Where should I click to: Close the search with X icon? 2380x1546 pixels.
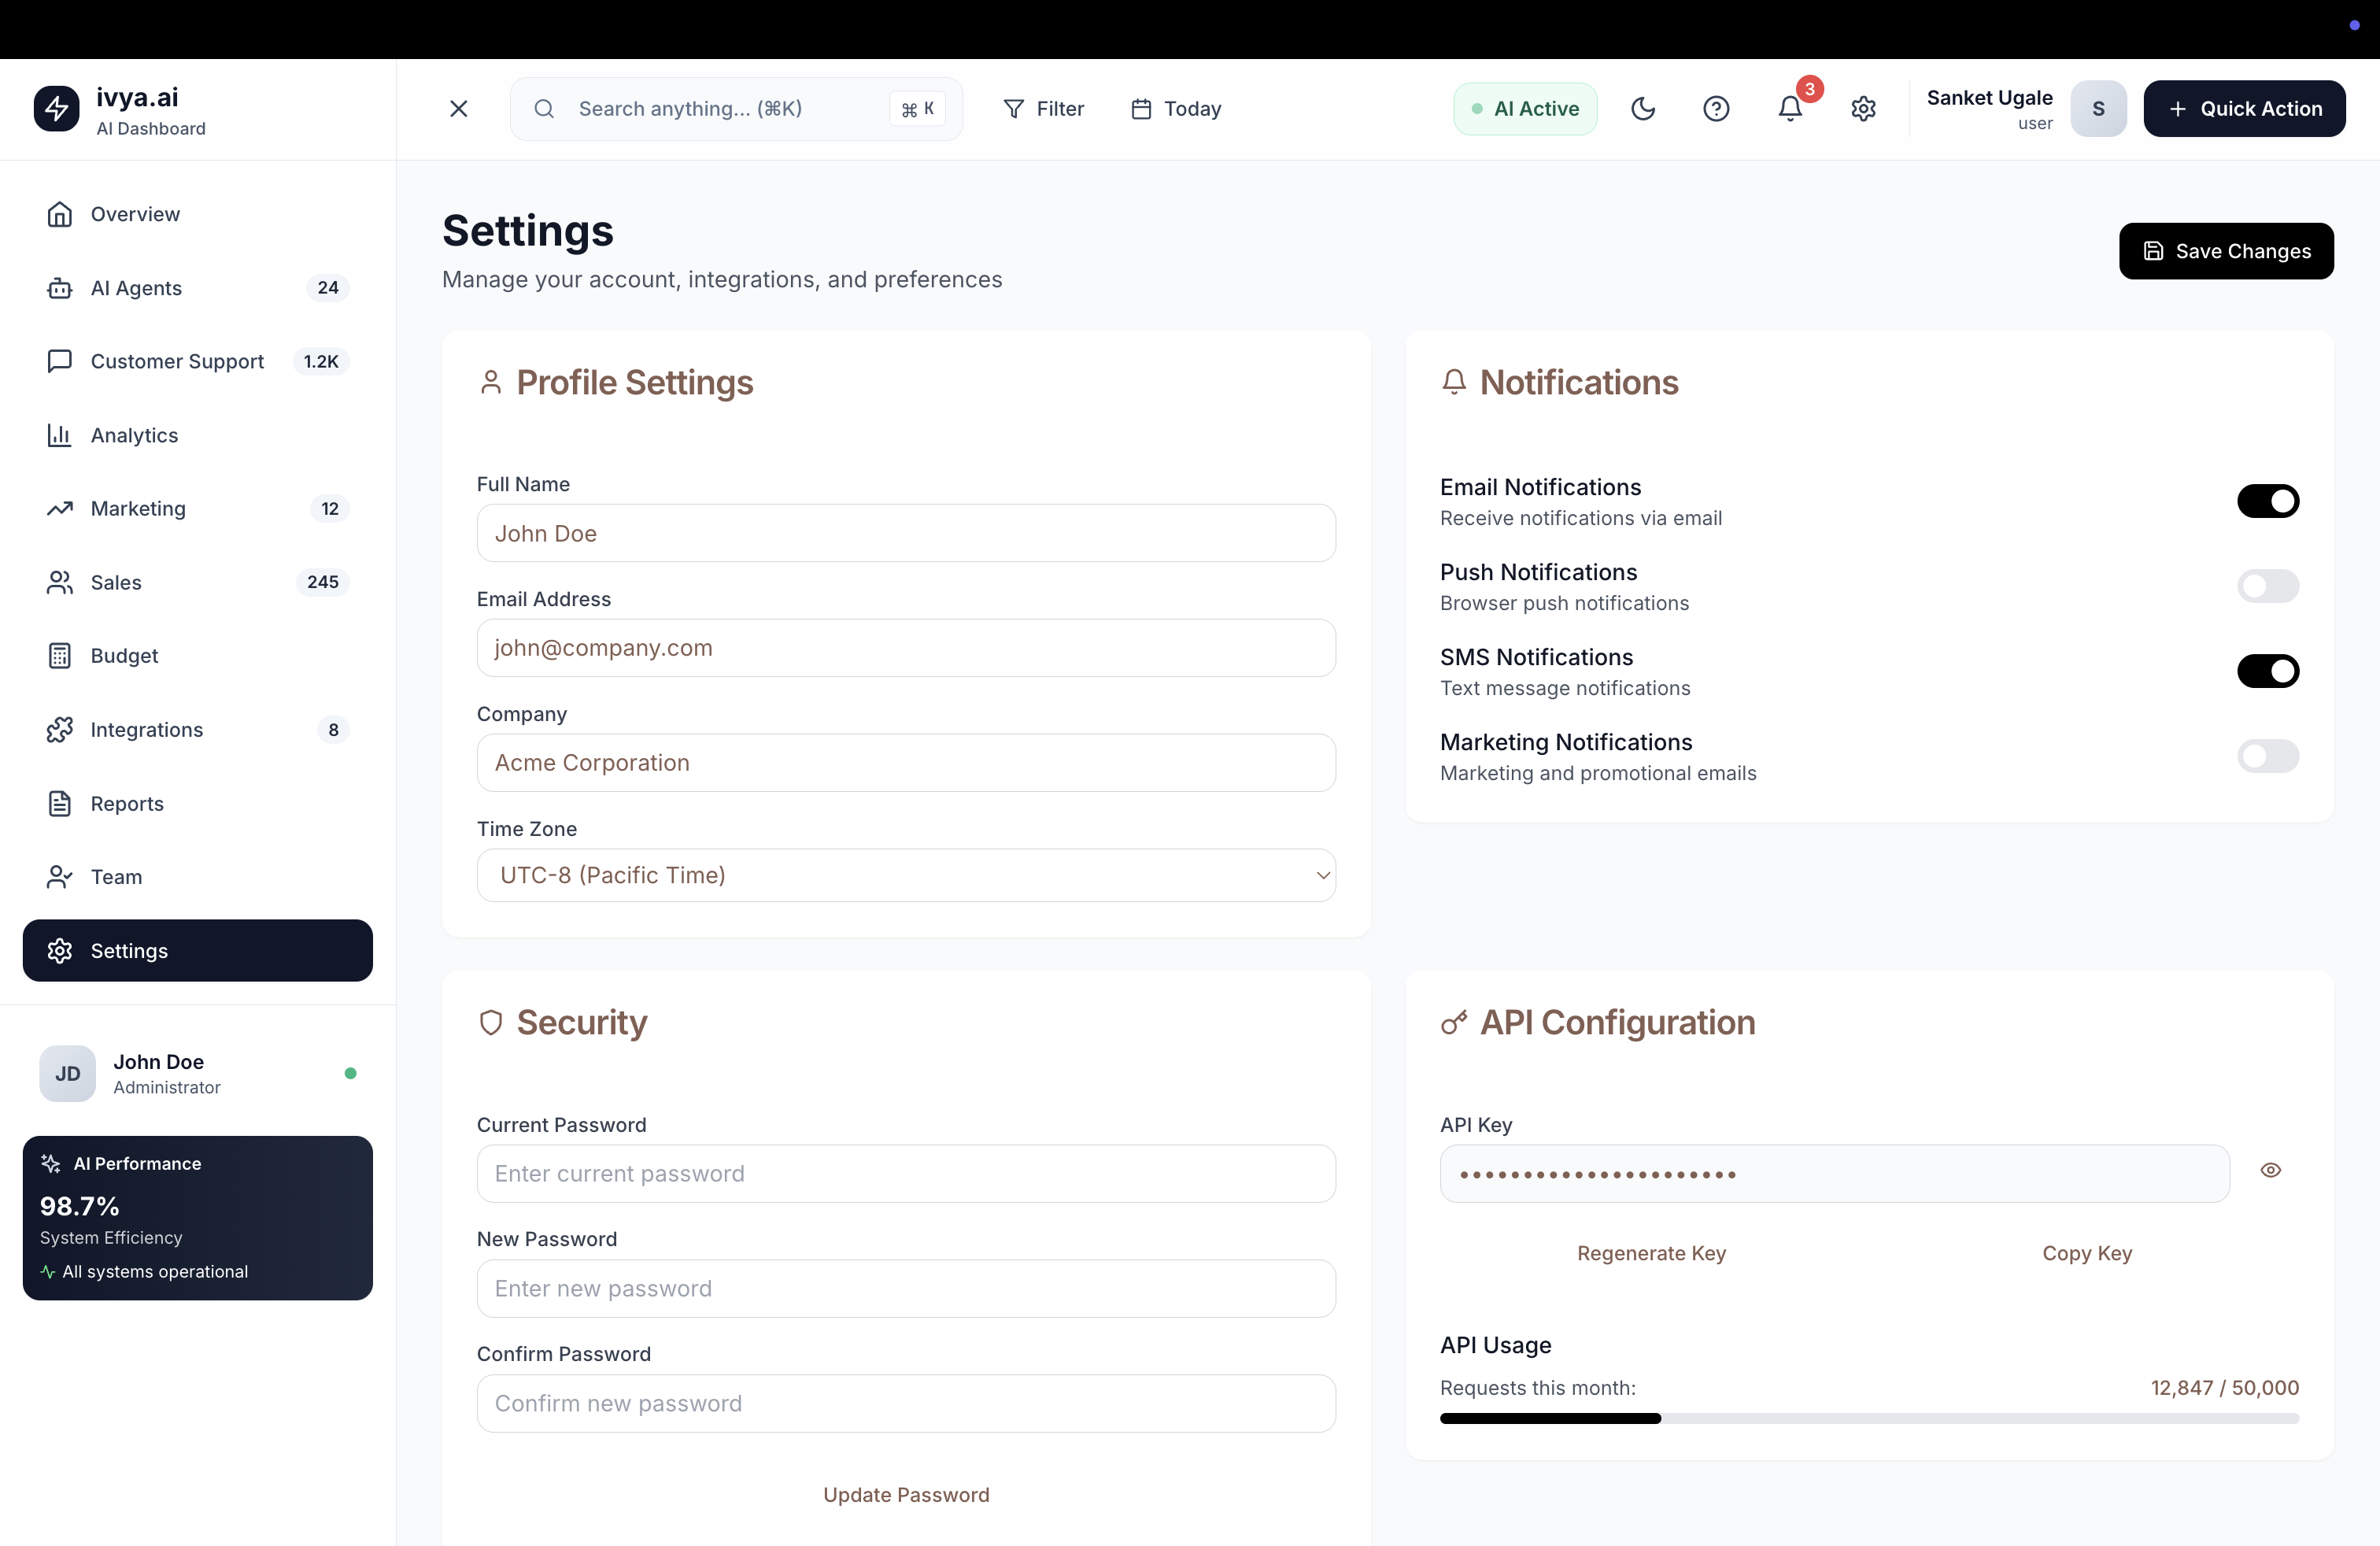point(459,108)
